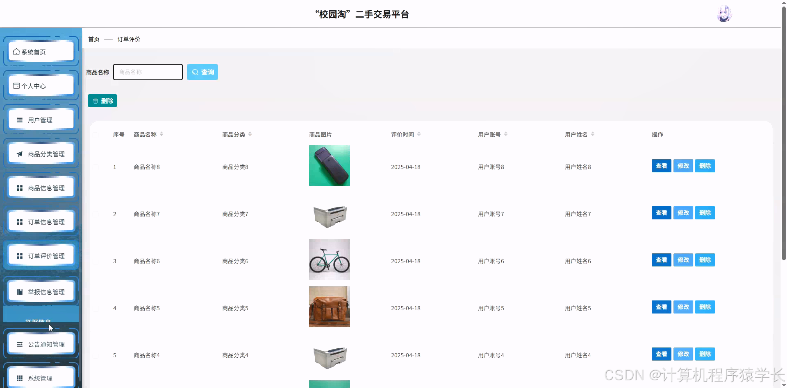Click the 商品信息管理 grid icon
The height and width of the screenshot is (388, 787).
[19, 187]
